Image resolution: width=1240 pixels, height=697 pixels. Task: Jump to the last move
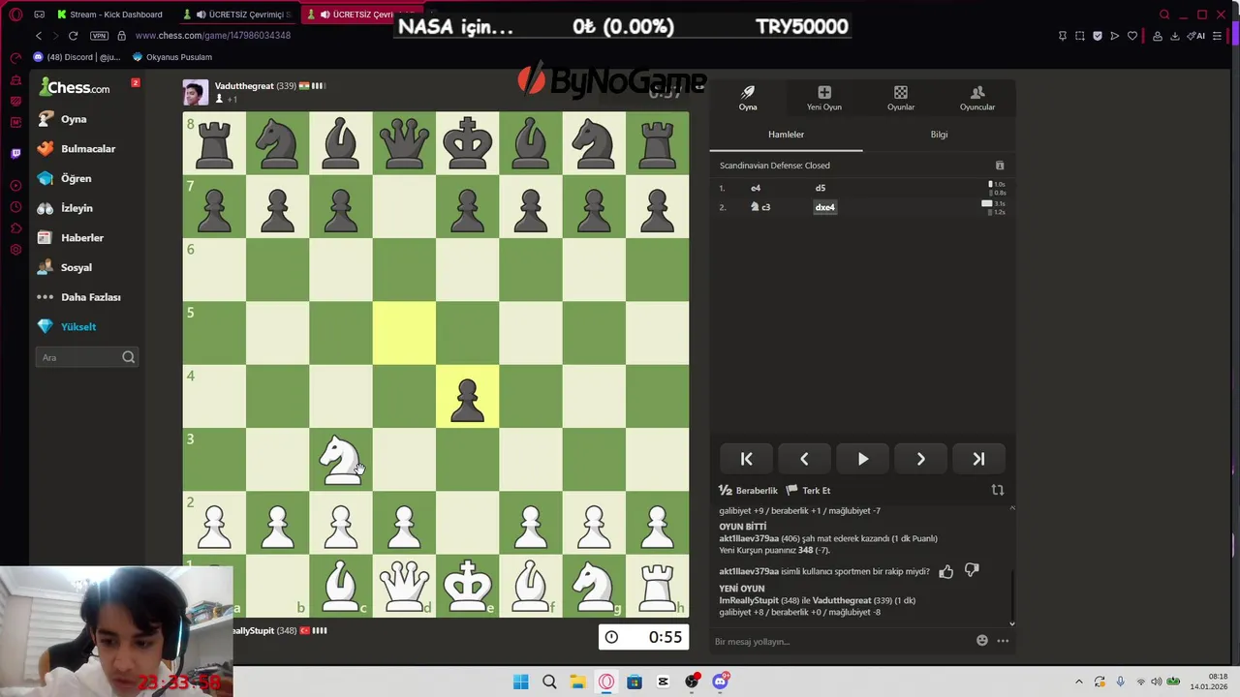(978, 459)
